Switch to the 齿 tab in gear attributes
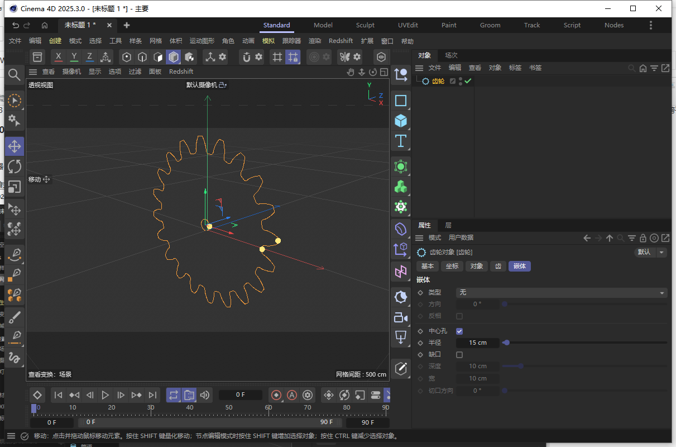The image size is (676, 447). point(498,266)
